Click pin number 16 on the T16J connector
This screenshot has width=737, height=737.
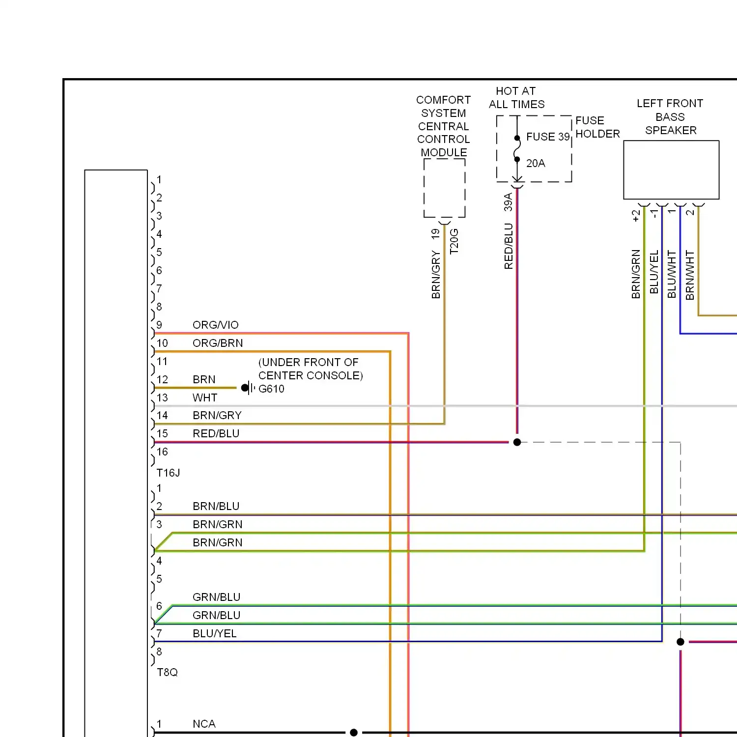[162, 452]
